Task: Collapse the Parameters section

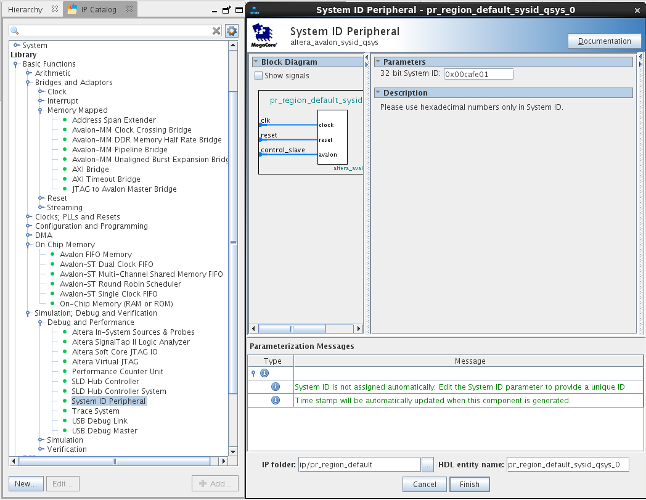Action: 378,62
